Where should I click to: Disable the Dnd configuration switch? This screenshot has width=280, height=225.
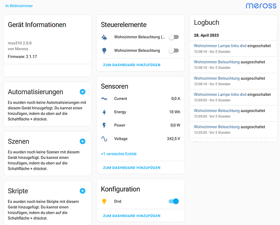pos(174,201)
